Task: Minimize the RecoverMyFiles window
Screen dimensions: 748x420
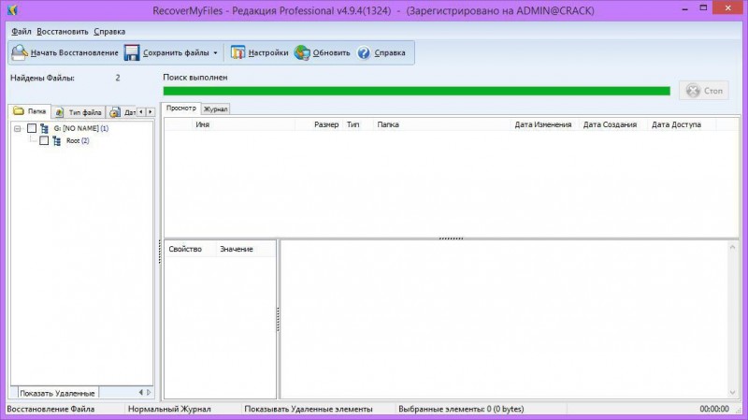Action: point(685,8)
